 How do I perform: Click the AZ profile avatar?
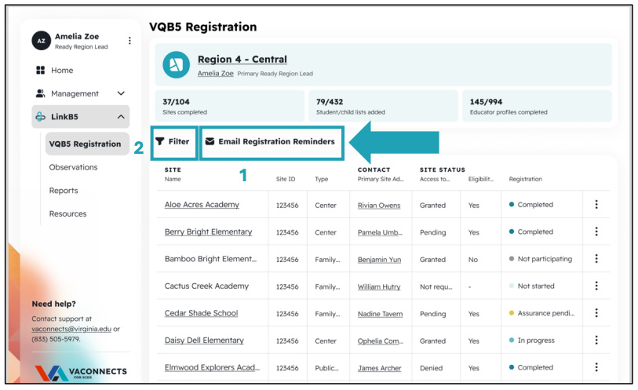pos(41,41)
